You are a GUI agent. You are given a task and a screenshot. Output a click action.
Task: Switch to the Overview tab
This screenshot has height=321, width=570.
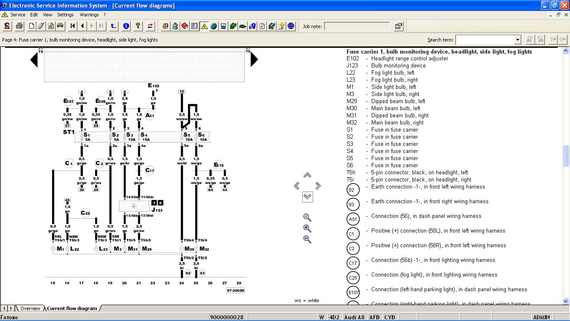[x=30, y=308]
